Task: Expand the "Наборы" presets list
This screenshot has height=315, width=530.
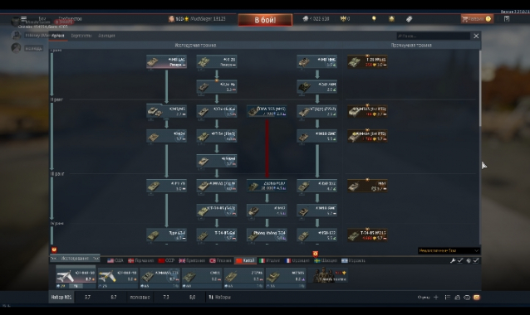Action: point(219,297)
